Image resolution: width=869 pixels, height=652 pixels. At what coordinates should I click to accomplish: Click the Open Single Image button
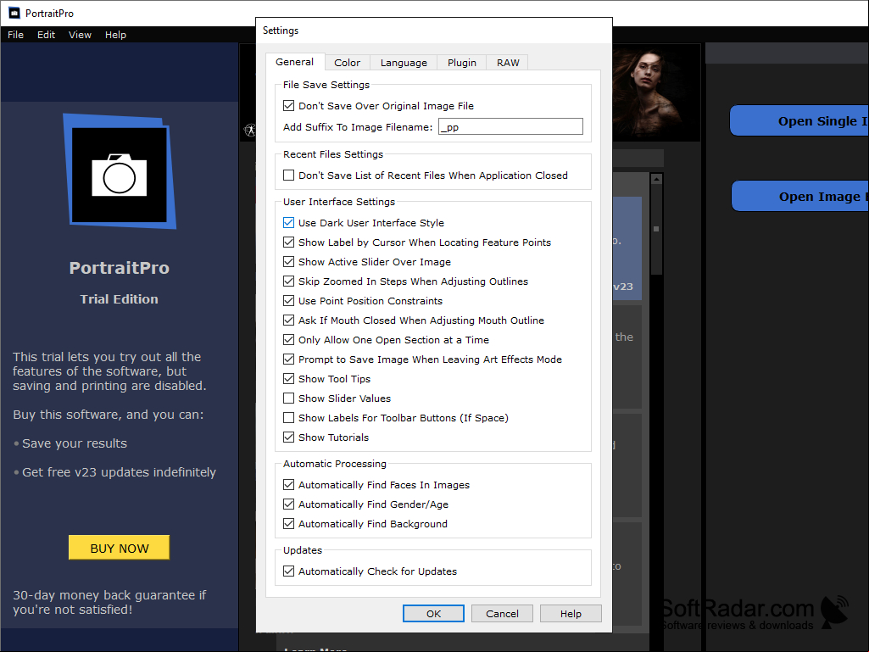[x=799, y=121]
